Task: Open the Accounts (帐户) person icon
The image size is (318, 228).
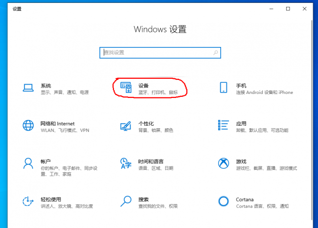Action: click(28, 163)
